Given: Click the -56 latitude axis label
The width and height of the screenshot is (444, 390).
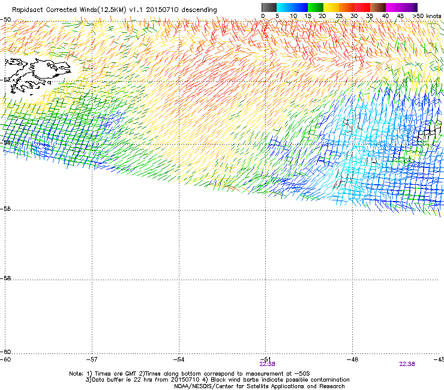Looking at the screenshot, I should [x=5, y=209].
